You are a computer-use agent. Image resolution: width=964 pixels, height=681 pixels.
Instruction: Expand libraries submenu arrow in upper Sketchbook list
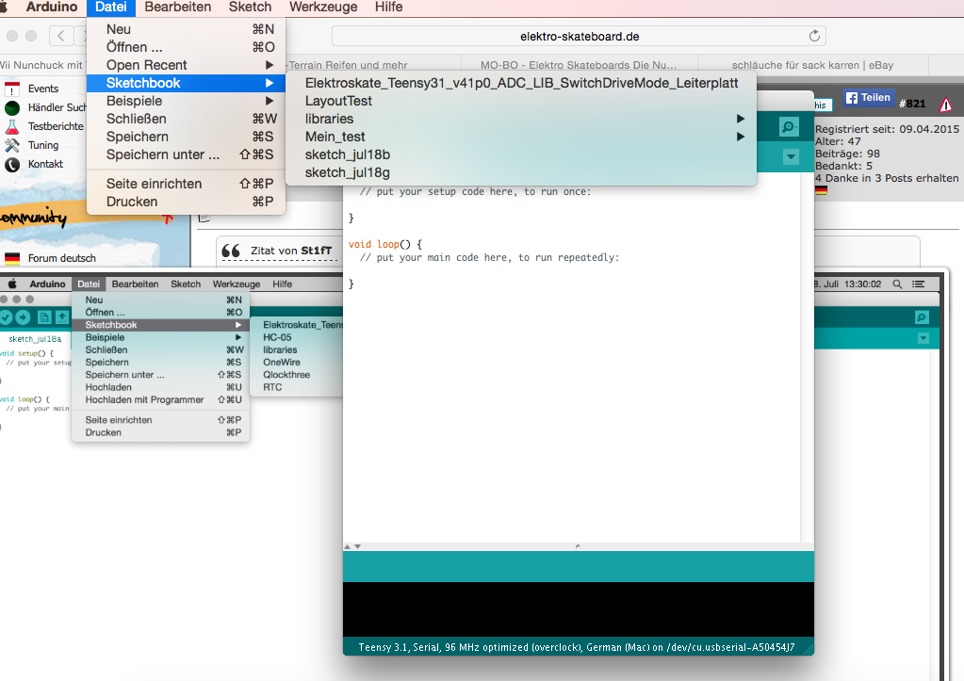741,119
